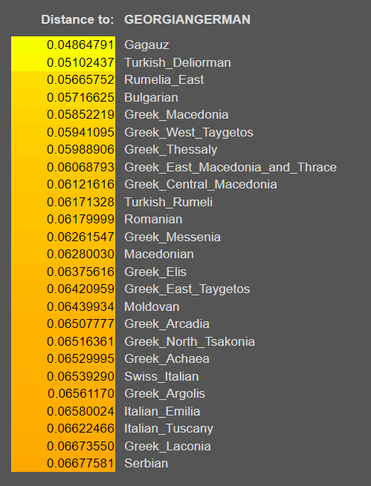The height and width of the screenshot is (486, 371).
Task: Click the Italian_Tuscany label
Action: [x=169, y=429]
